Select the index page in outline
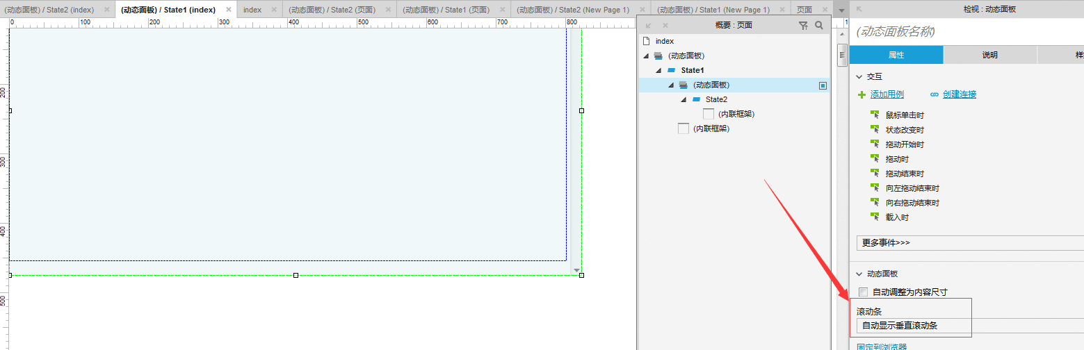The height and width of the screenshot is (350, 1084). [x=665, y=41]
